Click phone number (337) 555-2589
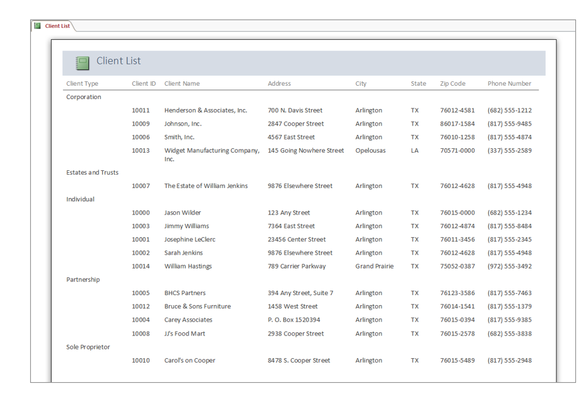Image resolution: width=586 pixels, height=396 pixels. [510, 151]
